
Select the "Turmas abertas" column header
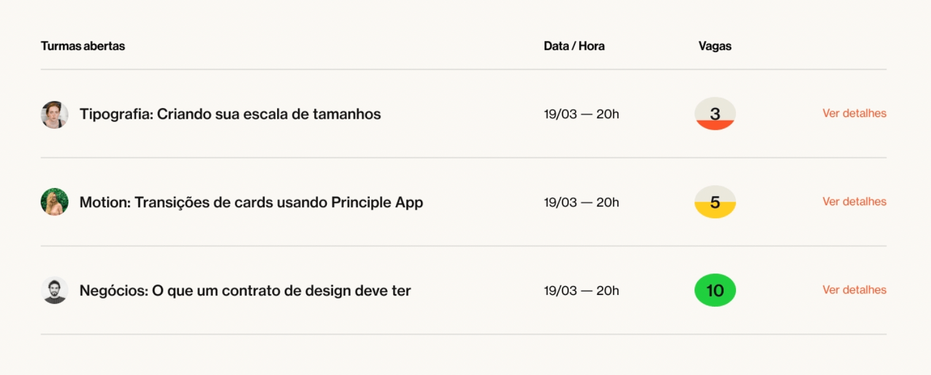(x=83, y=46)
